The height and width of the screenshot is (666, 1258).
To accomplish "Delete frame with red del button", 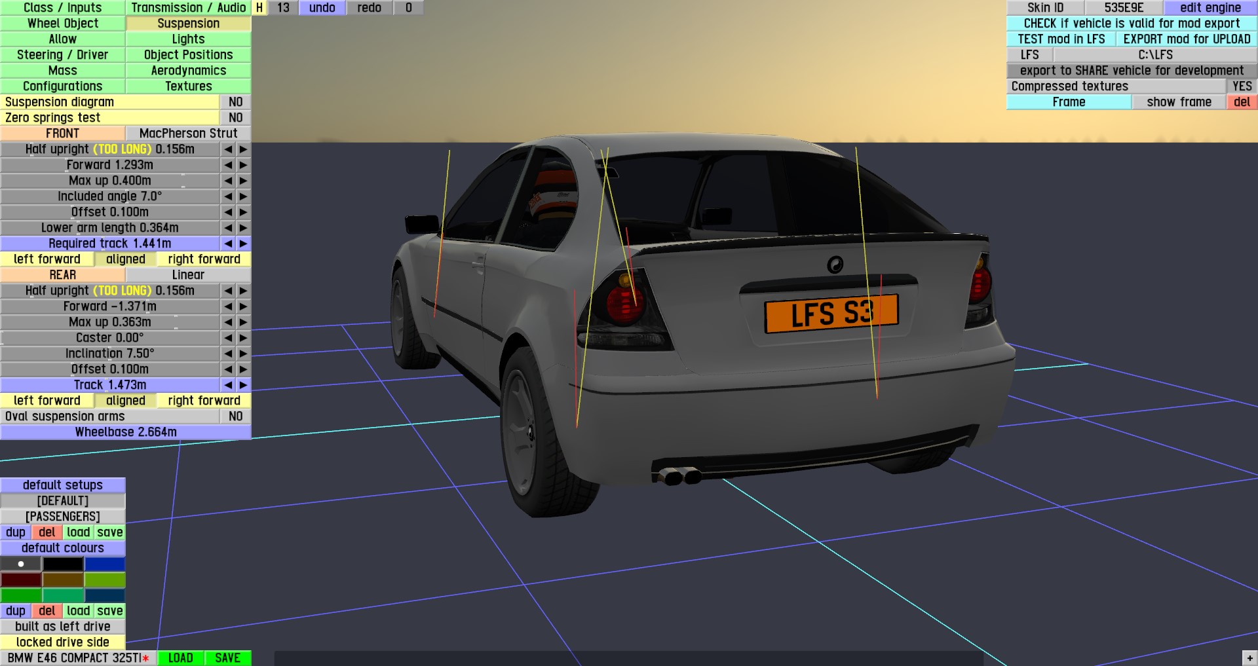I will (1242, 102).
